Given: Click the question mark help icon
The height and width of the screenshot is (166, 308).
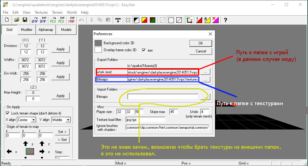Looking at the screenshot, I should click(226, 20).
